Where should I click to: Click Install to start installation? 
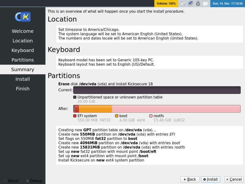click(210, 179)
